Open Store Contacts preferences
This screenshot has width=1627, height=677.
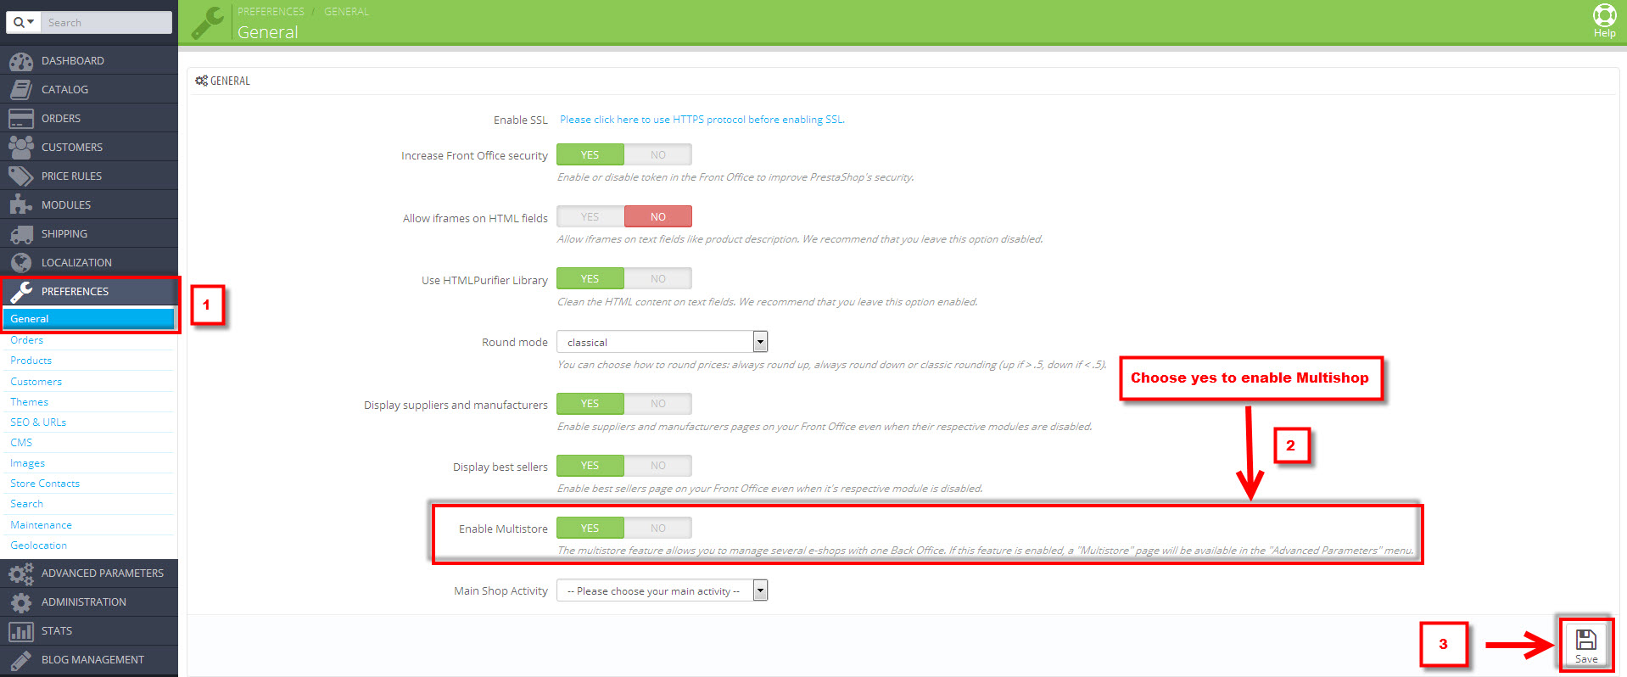pyautogui.click(x=45, y=484)
